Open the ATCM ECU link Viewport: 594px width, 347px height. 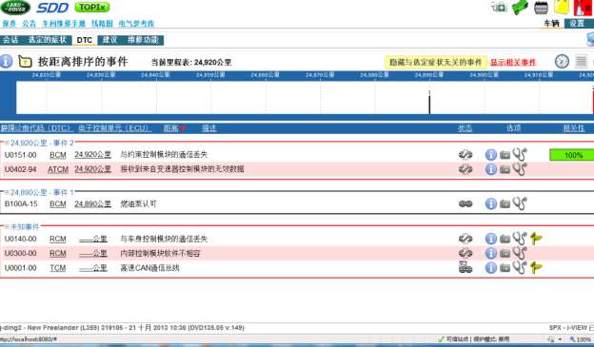[x=58, y=169]
